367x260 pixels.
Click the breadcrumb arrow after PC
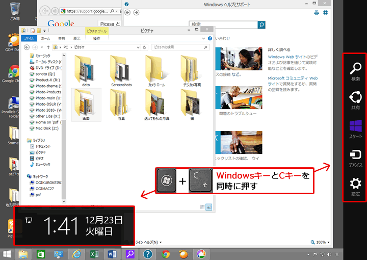71,47
